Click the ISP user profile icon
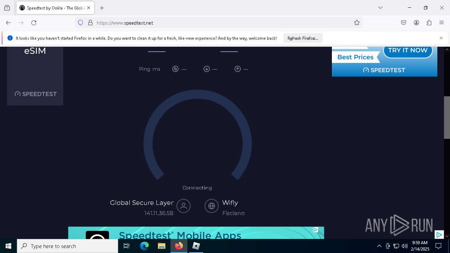Screen dimensions: 450x253 (x=184, y=206)
